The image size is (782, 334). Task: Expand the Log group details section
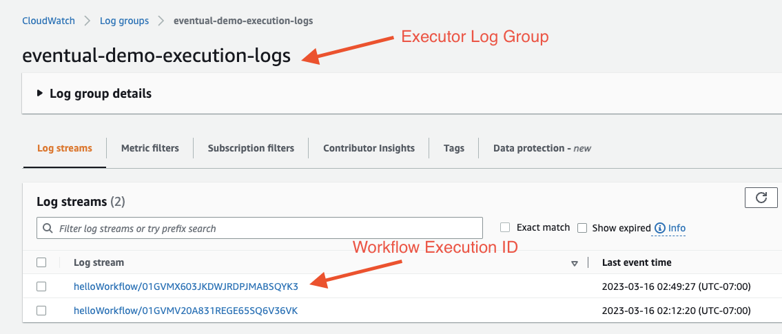tap(39, 94)
